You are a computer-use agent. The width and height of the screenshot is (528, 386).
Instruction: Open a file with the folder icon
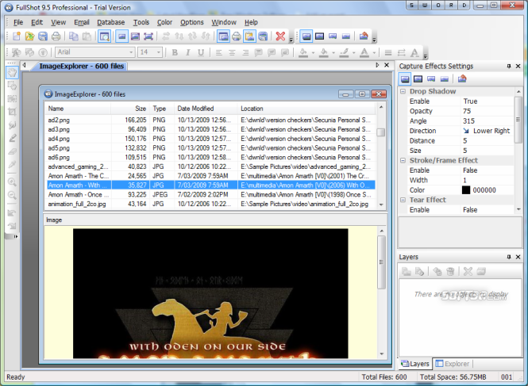tap(29, 36)
